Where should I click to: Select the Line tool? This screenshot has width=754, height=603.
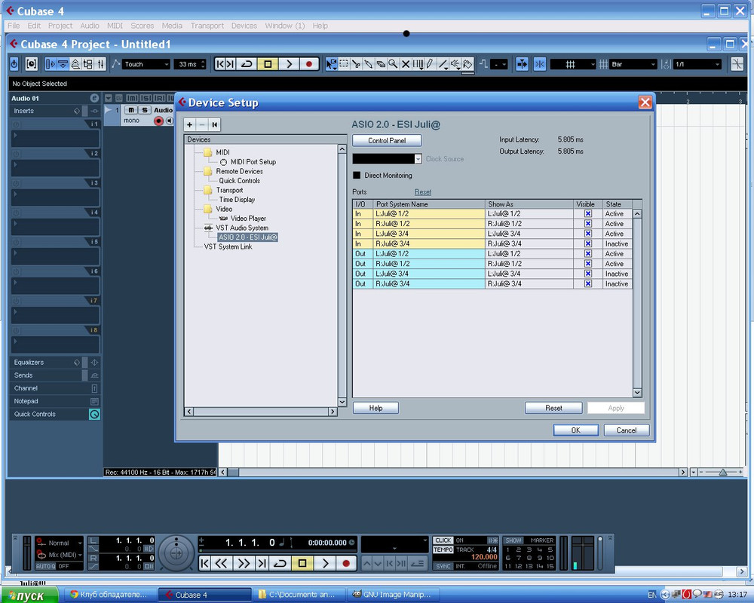(x=443, y=64)
